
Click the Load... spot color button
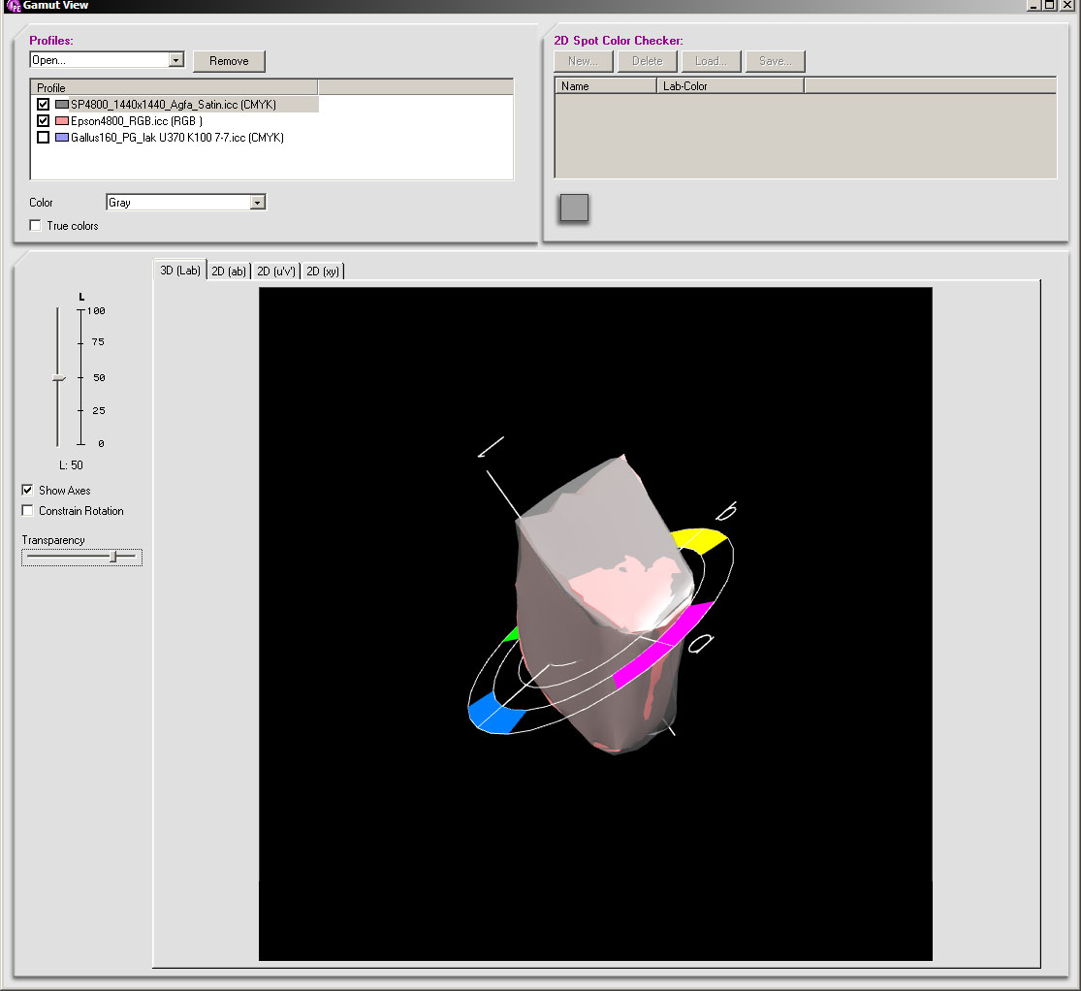pos(711,61)
